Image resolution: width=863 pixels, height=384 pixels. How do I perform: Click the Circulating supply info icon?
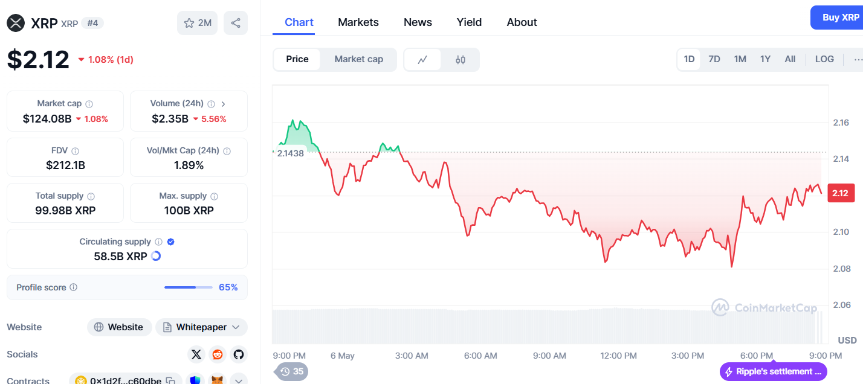158,242
